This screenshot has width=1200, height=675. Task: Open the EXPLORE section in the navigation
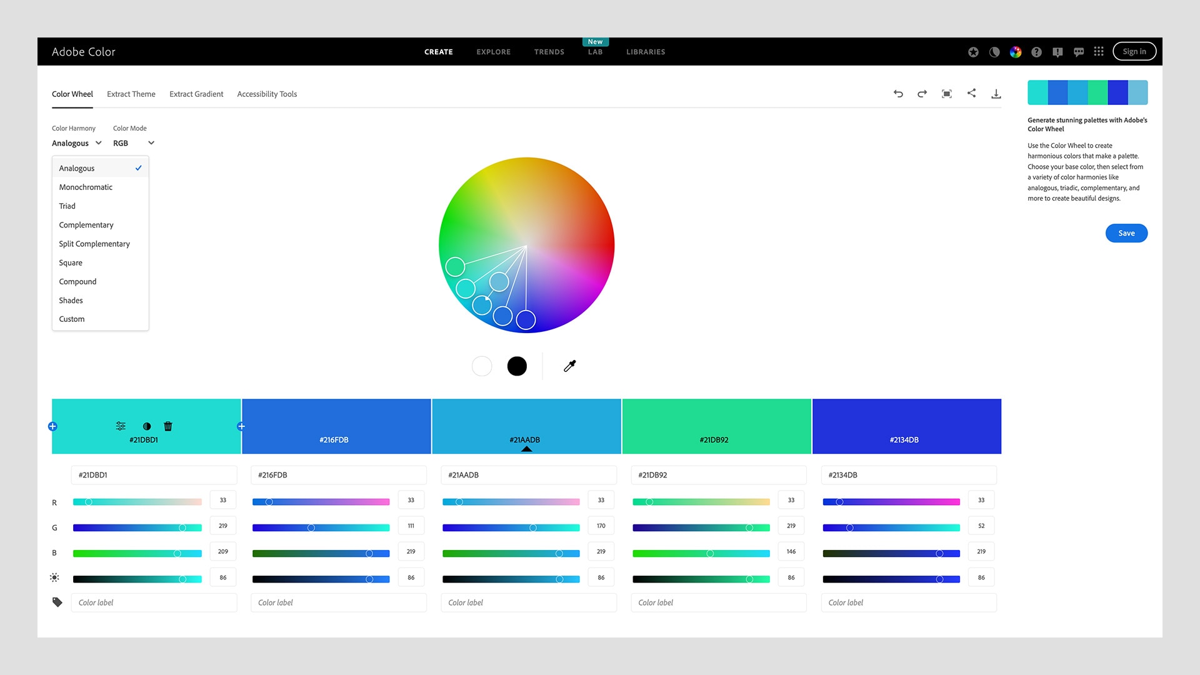(493, 52)
